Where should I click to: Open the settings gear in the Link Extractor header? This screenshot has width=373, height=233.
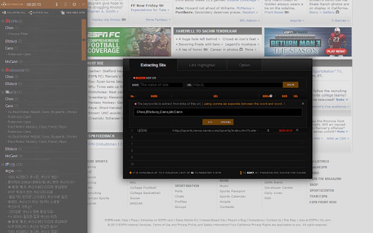74,4
